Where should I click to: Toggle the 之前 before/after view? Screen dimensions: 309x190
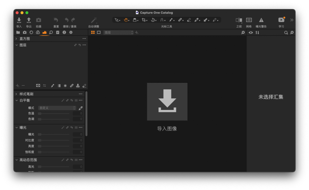click(239, 20)
